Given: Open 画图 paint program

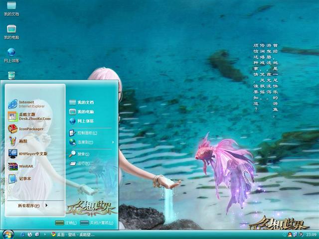Looking at the screenshot, I should (18, 141).
